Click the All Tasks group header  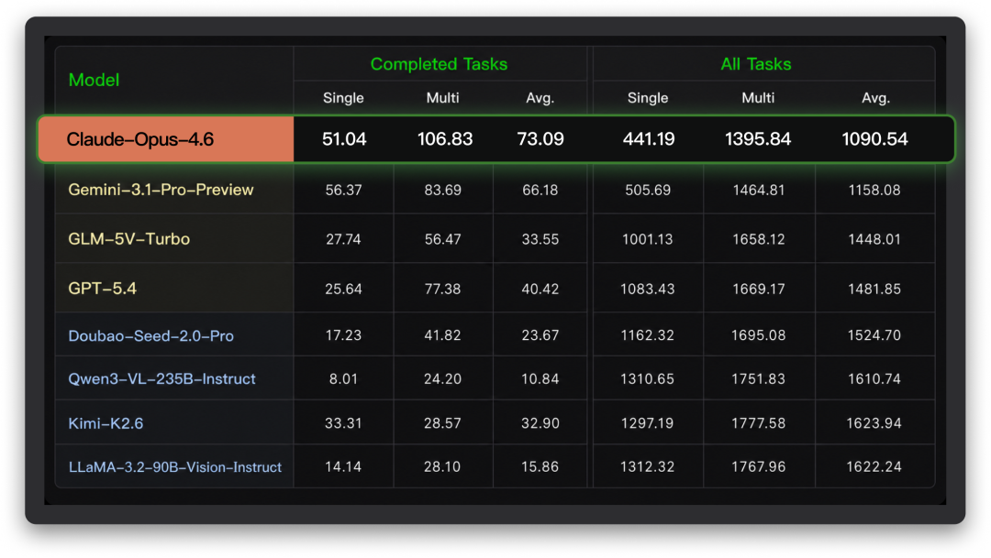pos(756,64)
